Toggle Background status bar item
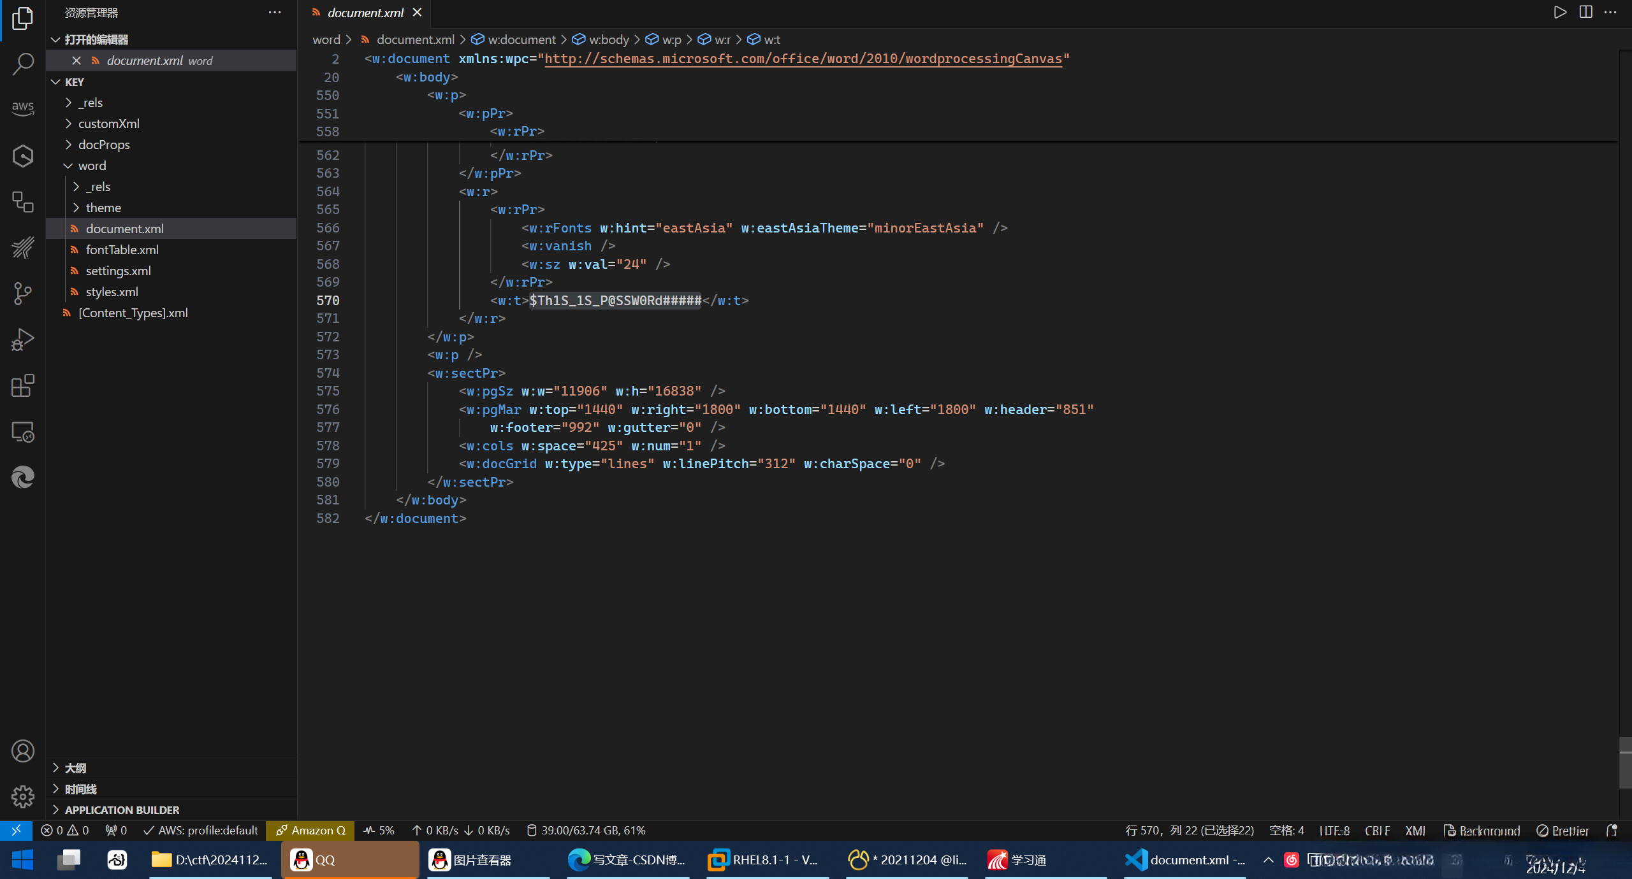The width and height of the screenshot is (1632, 879). [1482, 831]
